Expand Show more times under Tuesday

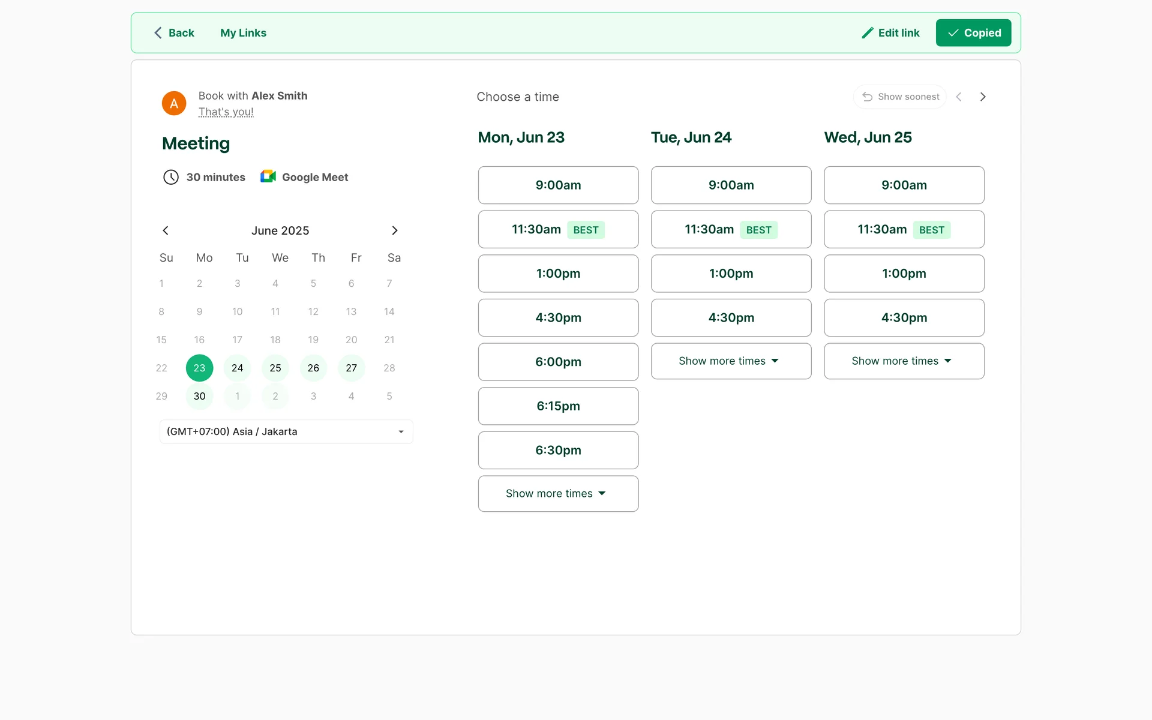click(x=730, y=361)
